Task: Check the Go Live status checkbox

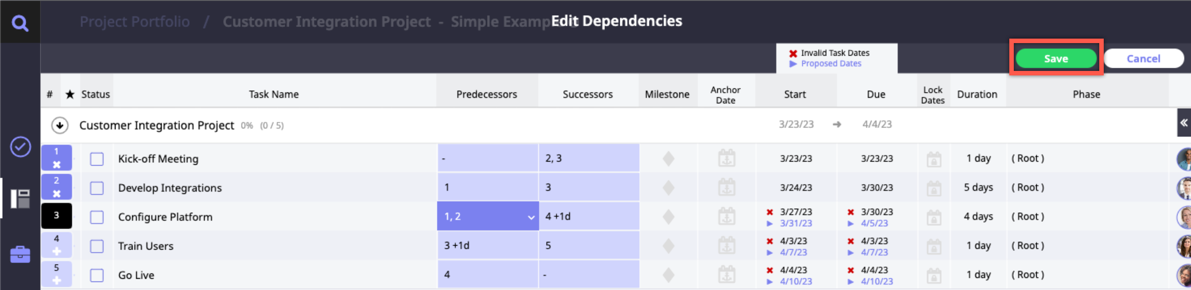Action: [x=97, y=275]
